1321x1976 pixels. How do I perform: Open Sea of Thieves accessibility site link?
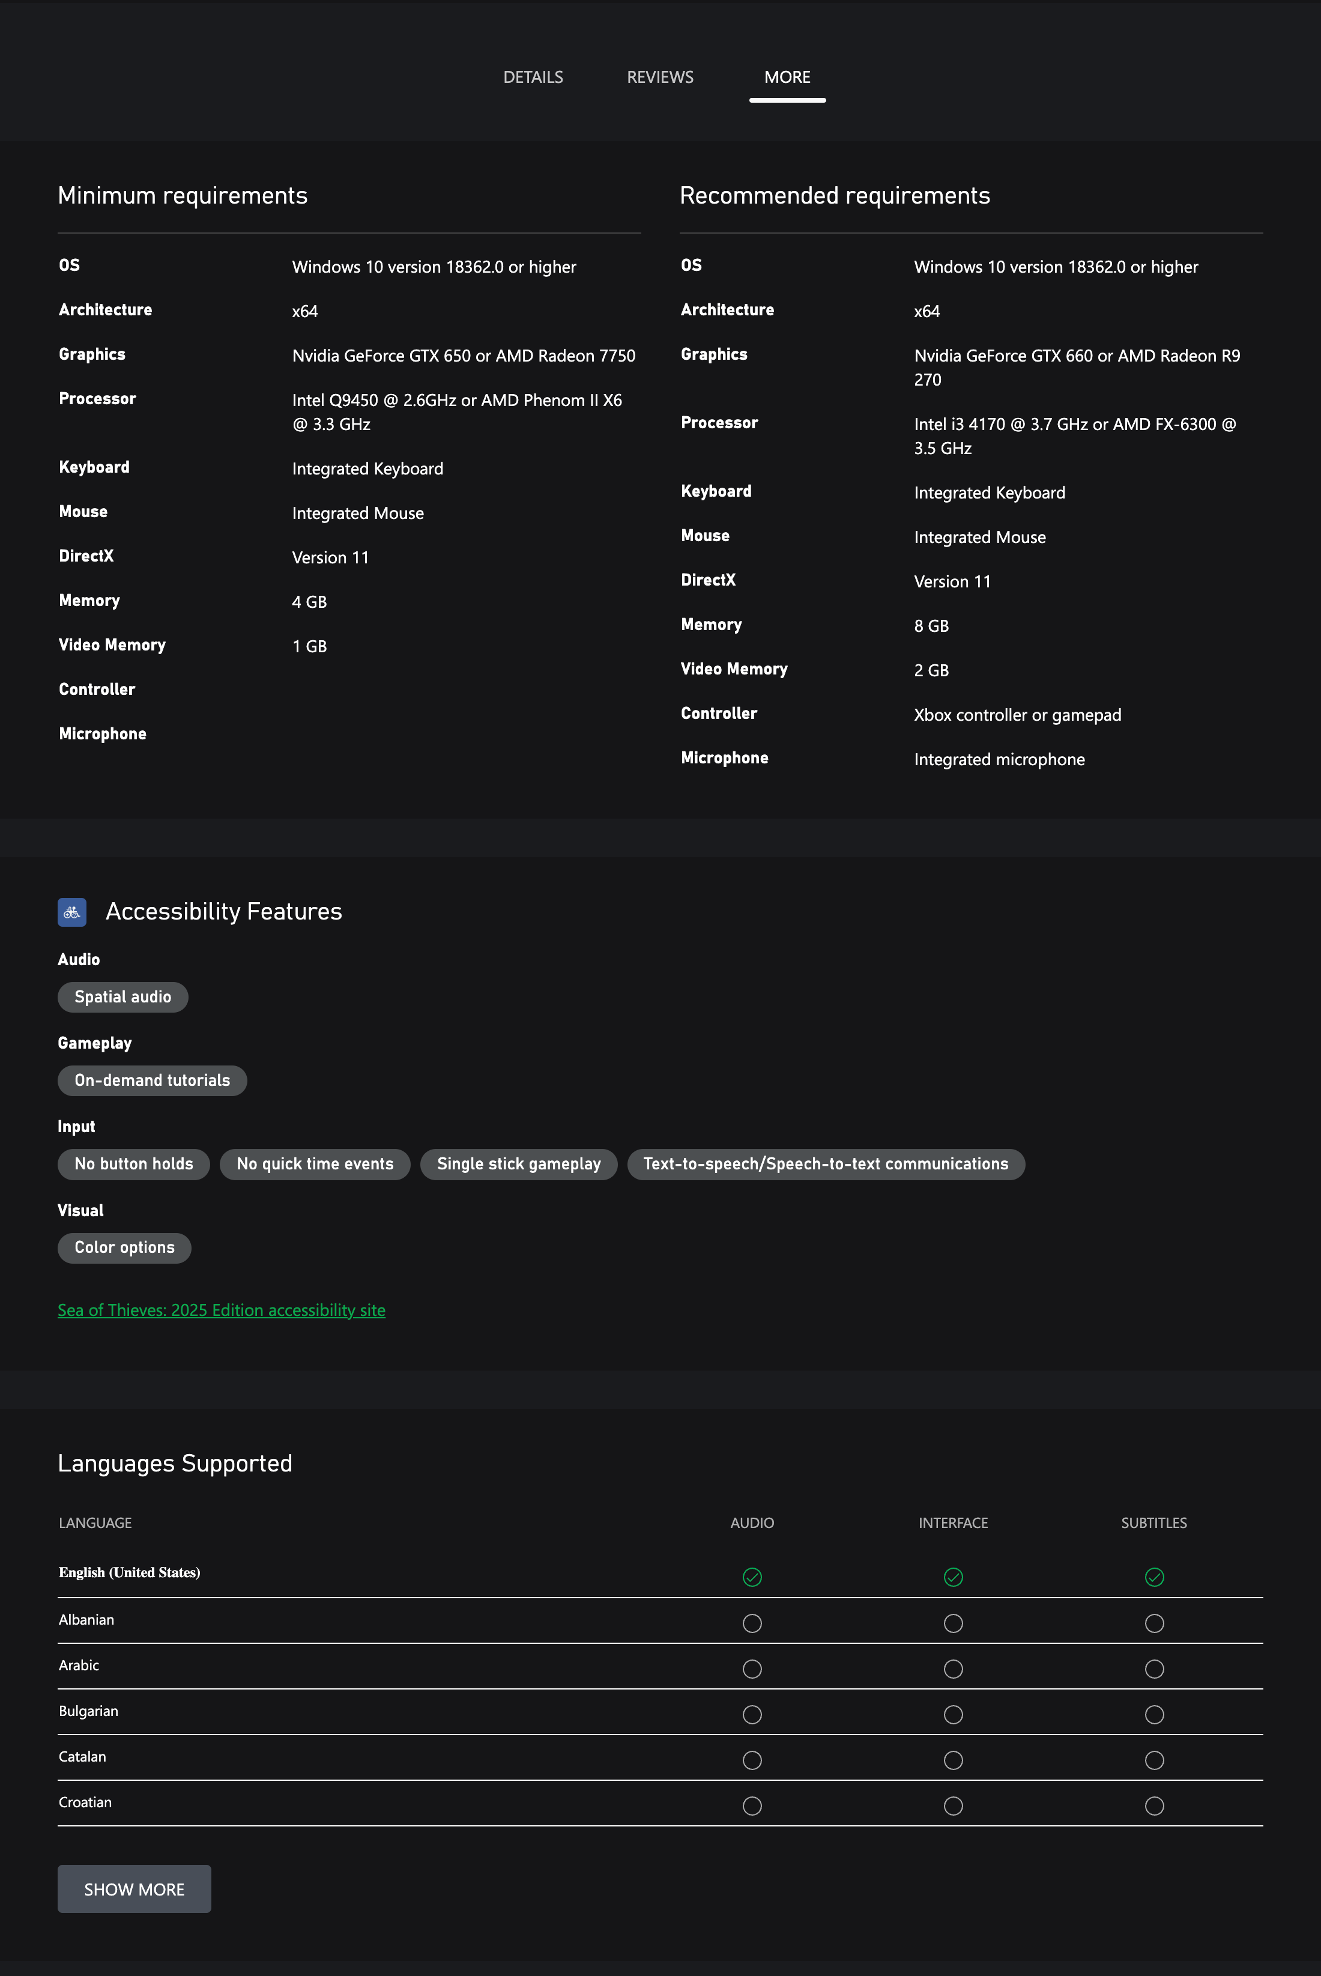coord(221,1309)
